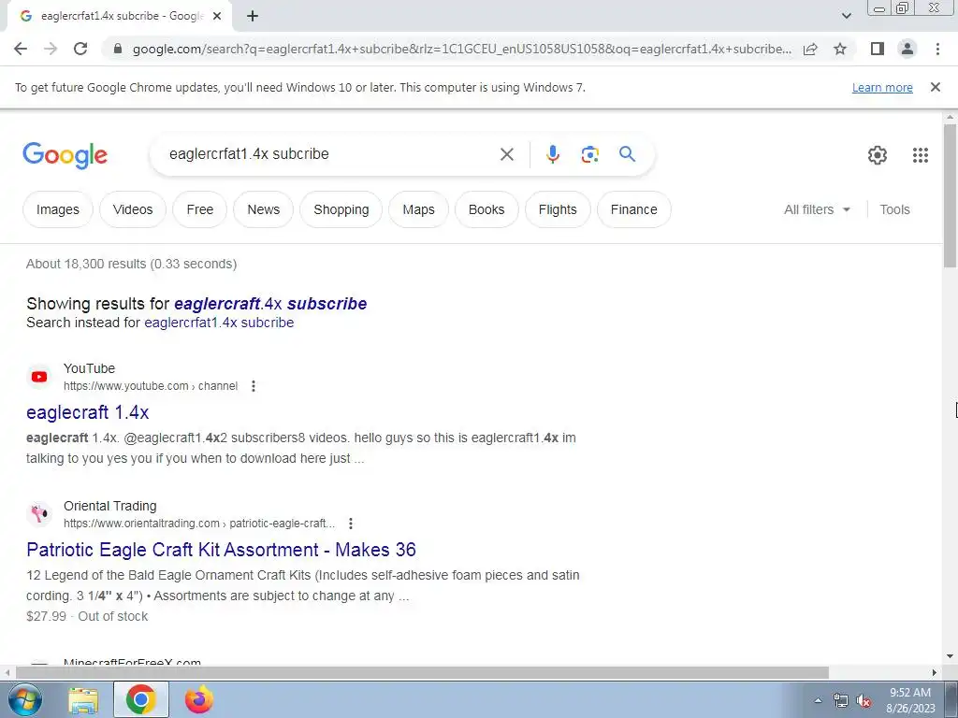Image resolution: width=958 pixels, height=718 pixels.
Task: Open a new tab with plus button
Action: [253, 17]
